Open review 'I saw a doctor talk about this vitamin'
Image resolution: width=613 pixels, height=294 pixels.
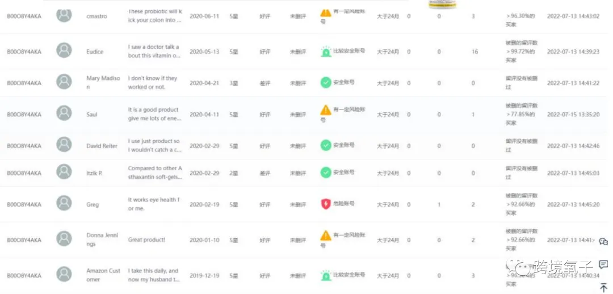pos(154,51)
